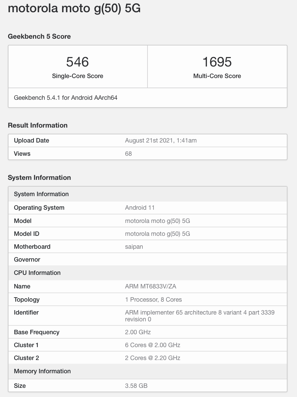Image resolution: width=297 pixels, height=397 pixels.
Task: Click the Upload Date value August 21st 2021
Action: [161, 140]
